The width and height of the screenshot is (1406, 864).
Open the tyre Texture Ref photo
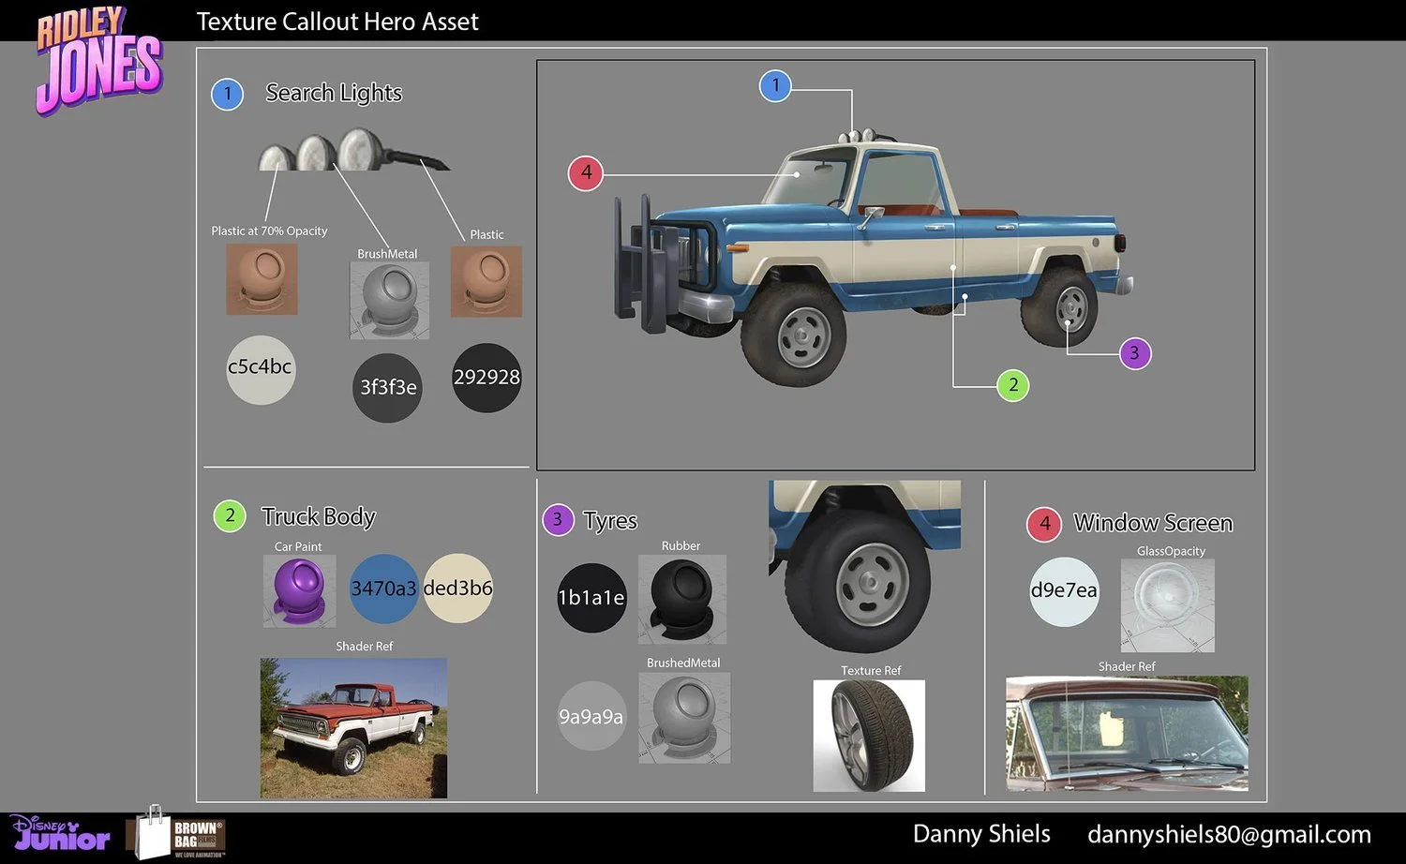click(x=869, y=736)
